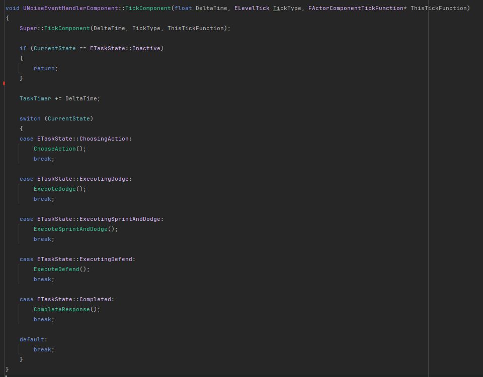Click 'TickComponent' in the function signature line
The height and width of the screenshot is (377, 483).
point(148,9)
